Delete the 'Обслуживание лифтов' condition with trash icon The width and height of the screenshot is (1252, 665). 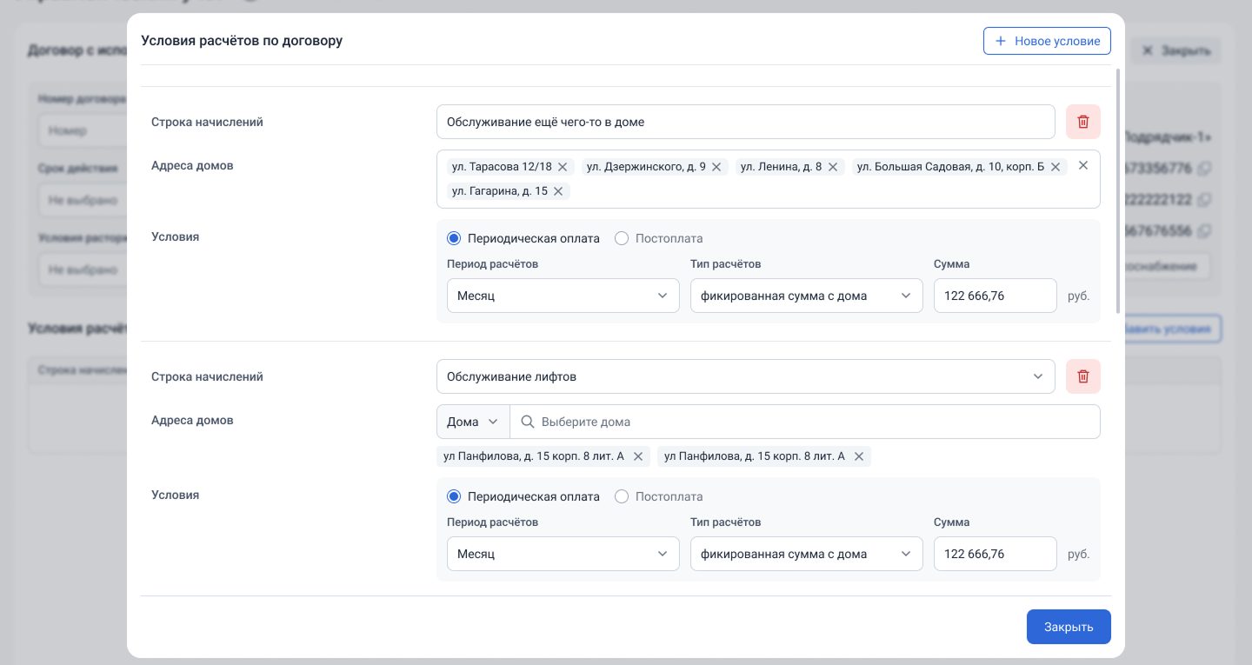click(1082, 376)
